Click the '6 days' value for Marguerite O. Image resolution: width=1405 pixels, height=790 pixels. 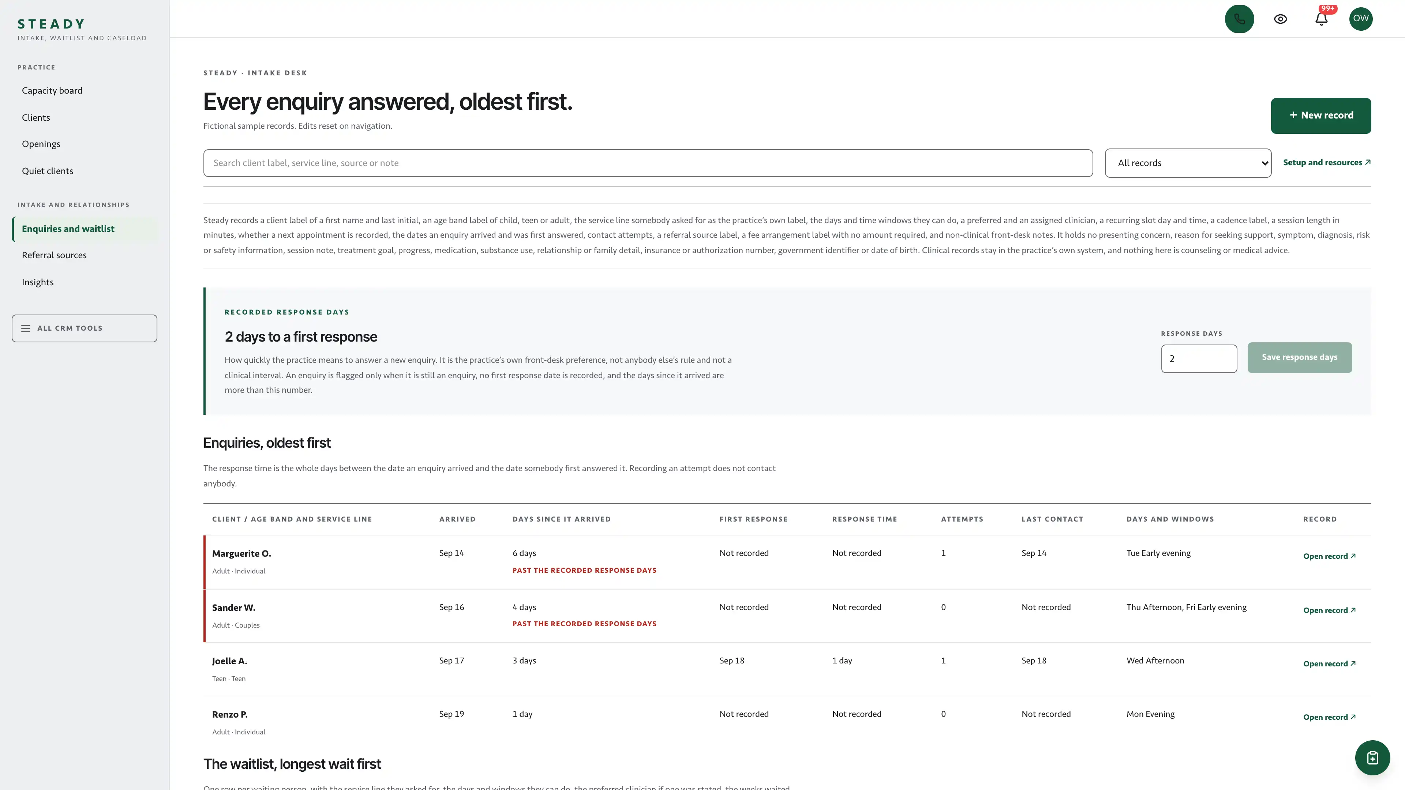point(524,553)
